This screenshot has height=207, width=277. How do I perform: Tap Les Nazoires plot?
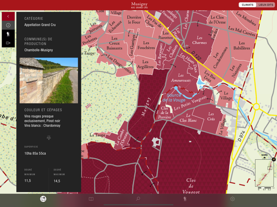236,70
